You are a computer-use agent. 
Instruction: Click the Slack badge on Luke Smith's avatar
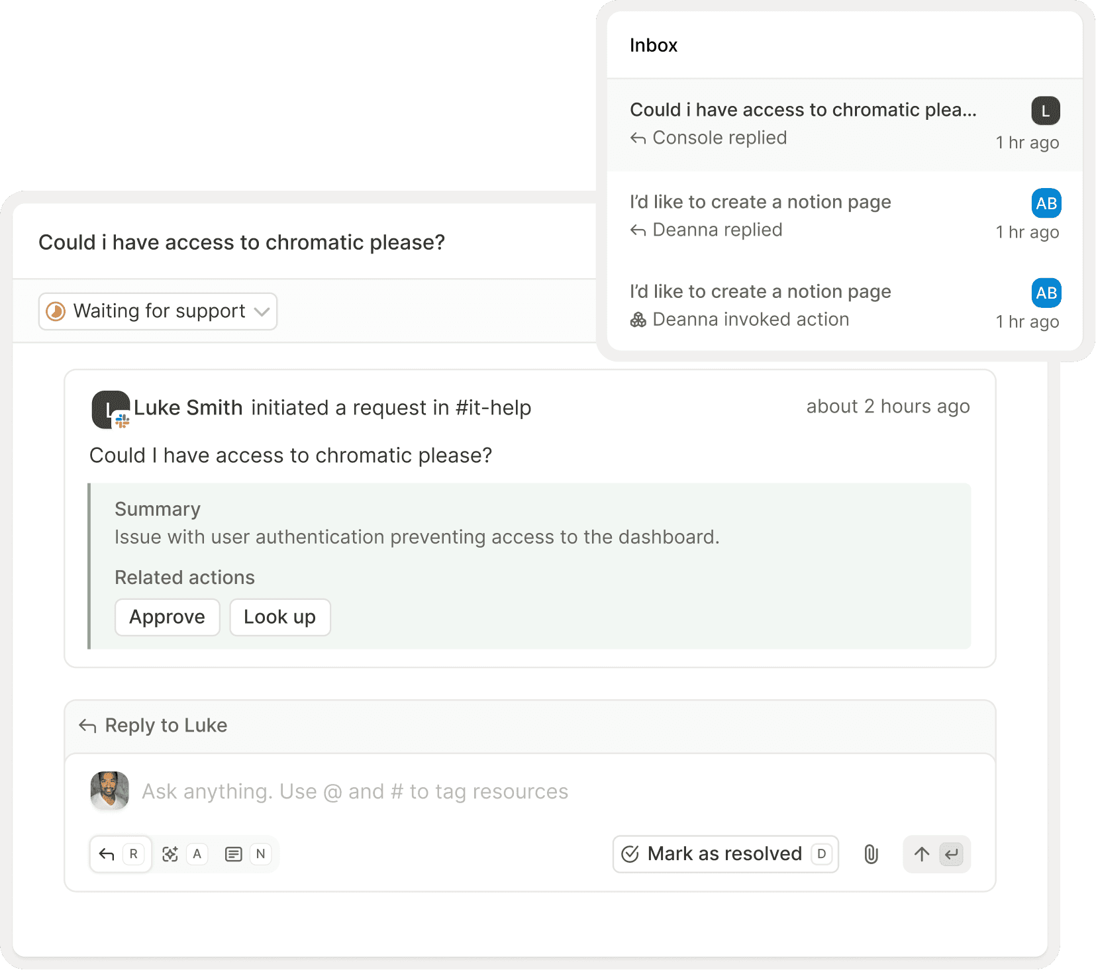click(123, 419)
